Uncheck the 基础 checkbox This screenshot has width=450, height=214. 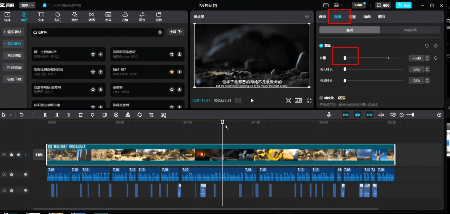click(321, 46)
